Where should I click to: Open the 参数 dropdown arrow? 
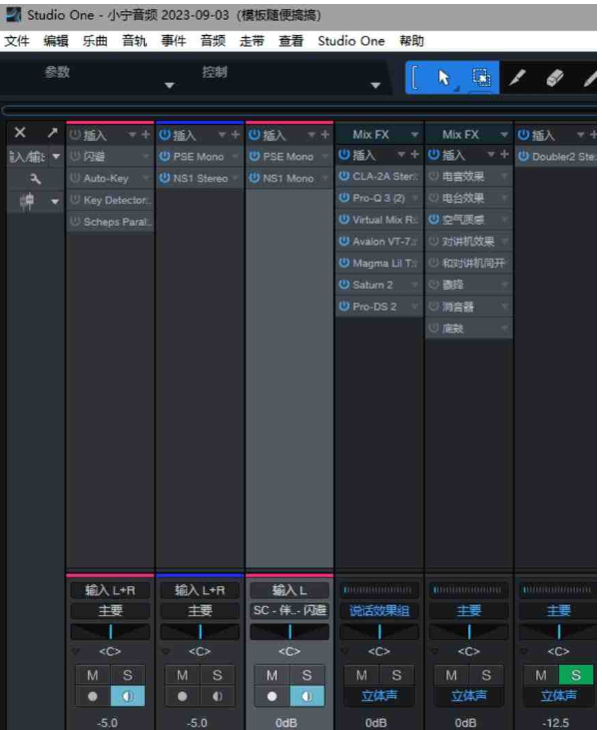pos(169,87)
